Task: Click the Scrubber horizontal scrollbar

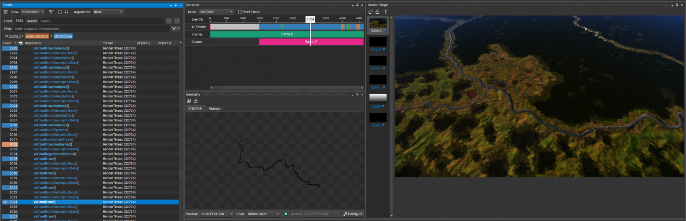Action: pyautogui.click(x=287, y=88)
